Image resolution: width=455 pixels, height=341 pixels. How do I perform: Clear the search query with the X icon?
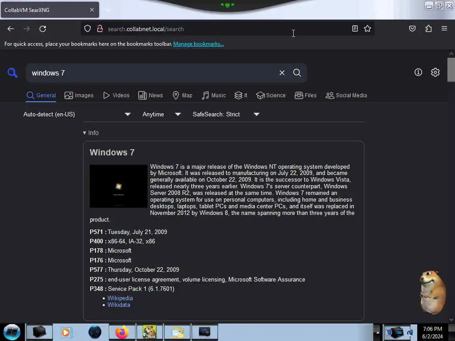282,73
